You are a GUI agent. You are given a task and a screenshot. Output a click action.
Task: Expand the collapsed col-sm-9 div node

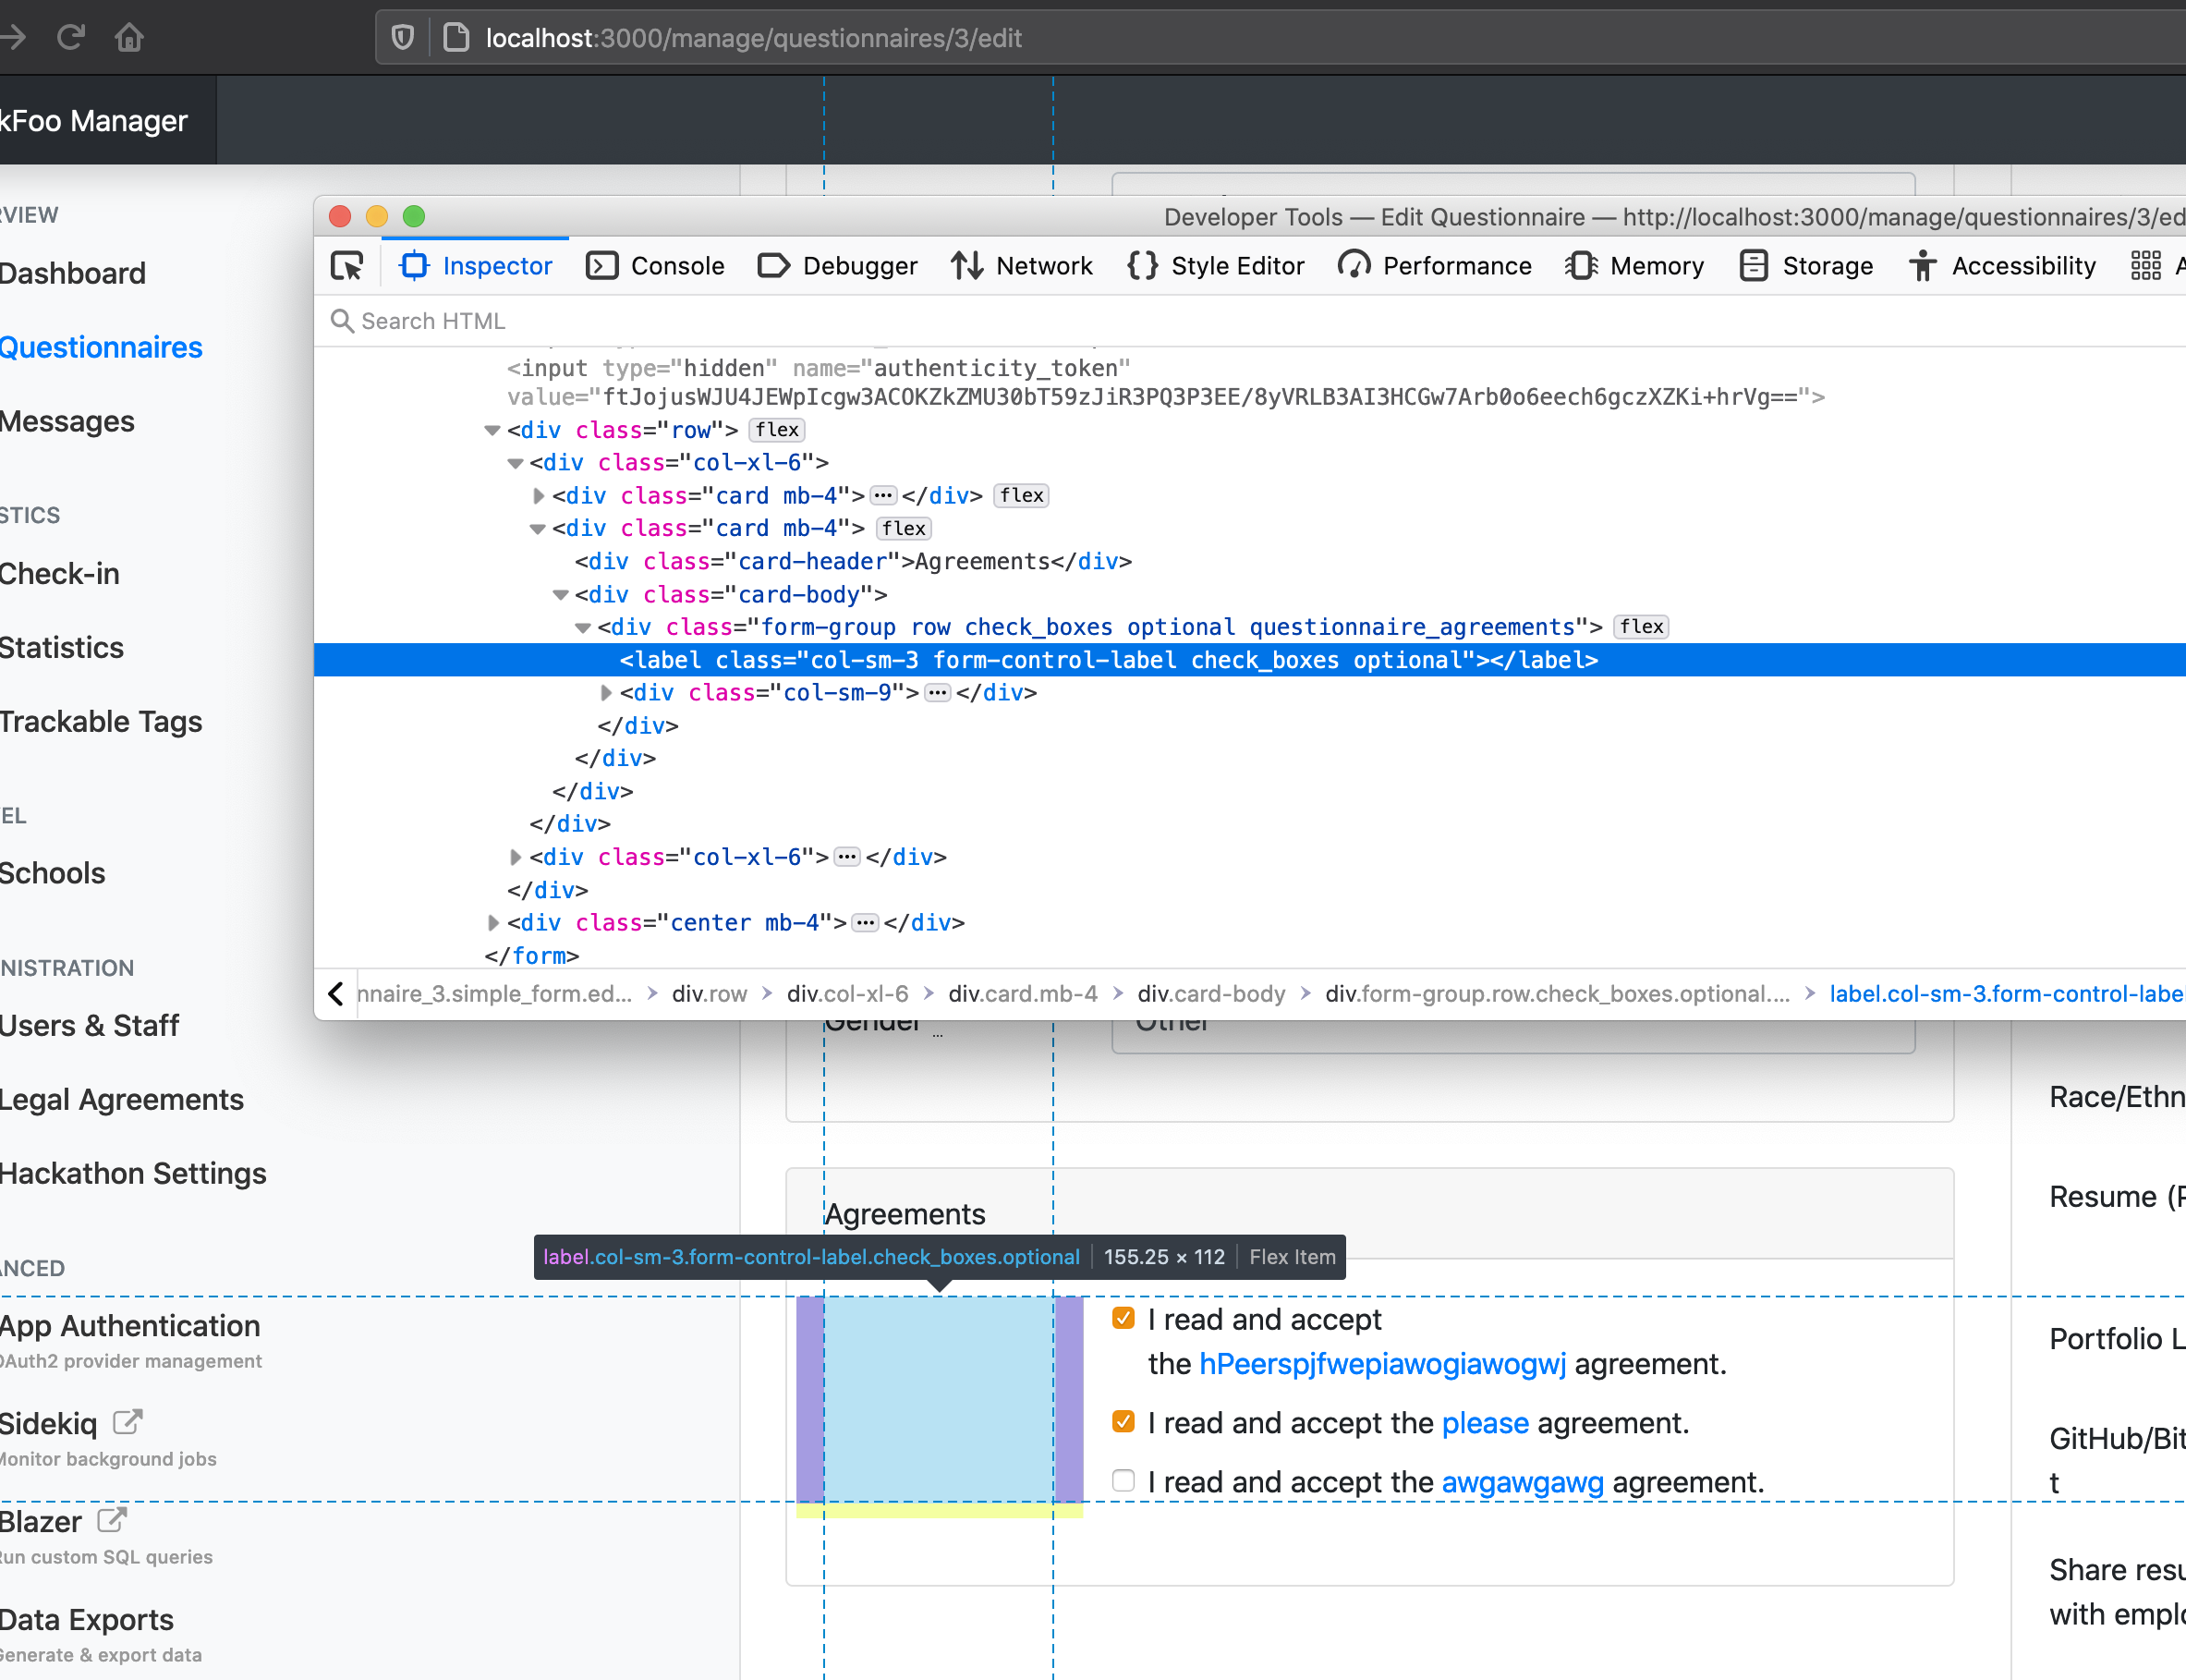[x=606, y=693]
